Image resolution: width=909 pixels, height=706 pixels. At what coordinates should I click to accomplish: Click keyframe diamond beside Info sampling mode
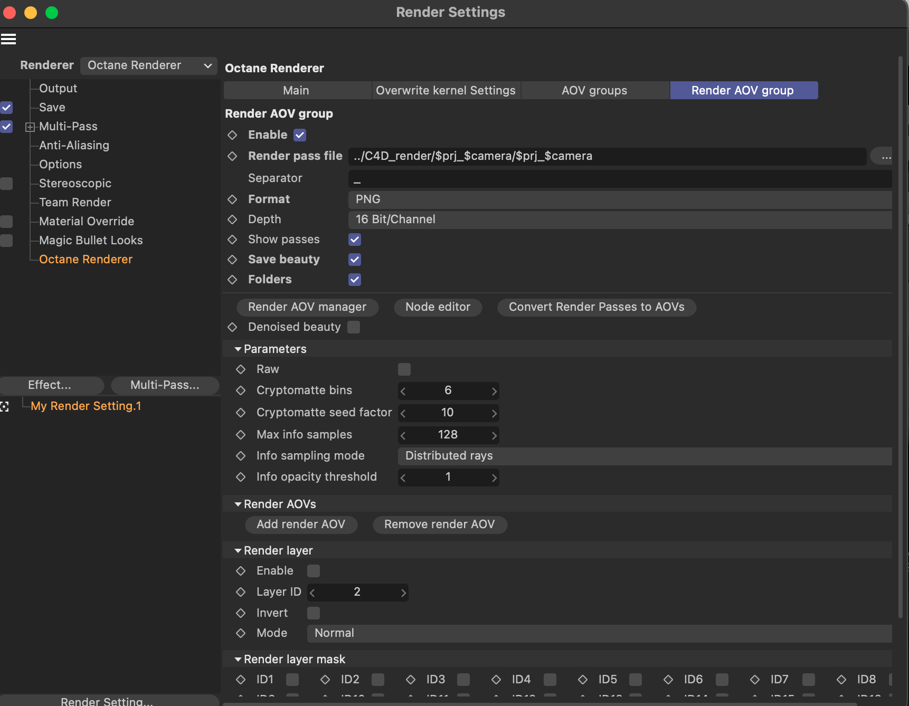pos(241,456)
